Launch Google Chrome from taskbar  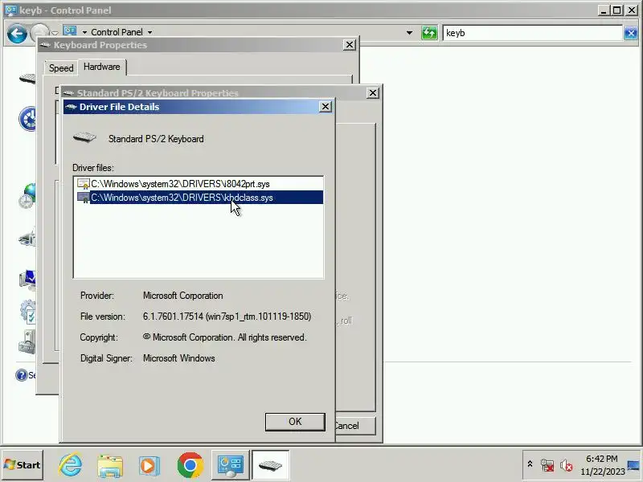(190, 465)
